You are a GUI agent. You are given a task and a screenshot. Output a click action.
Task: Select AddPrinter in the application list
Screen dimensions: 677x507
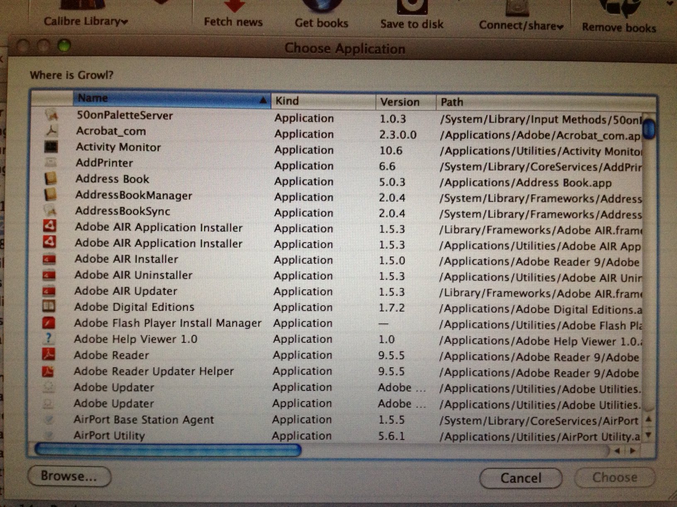pyautogui.click(x=105, y=163)
